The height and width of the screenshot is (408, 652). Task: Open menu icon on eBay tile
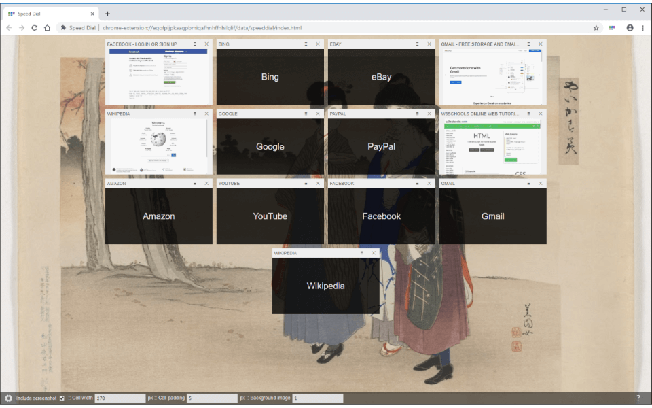click(418, 44)
